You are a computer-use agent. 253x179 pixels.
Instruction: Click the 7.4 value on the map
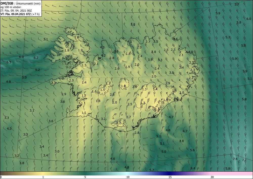click(x=235, y=159)
